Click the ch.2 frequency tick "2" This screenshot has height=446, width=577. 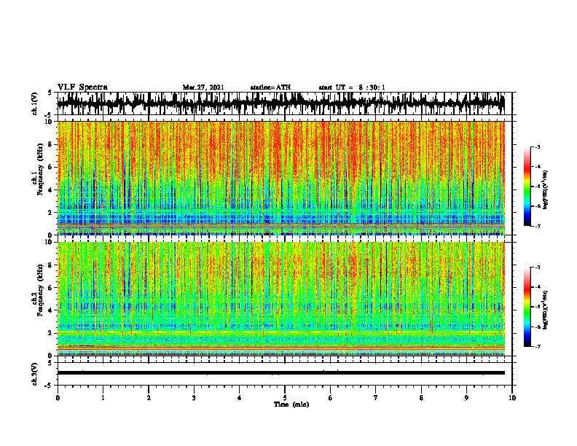point(51,333)
